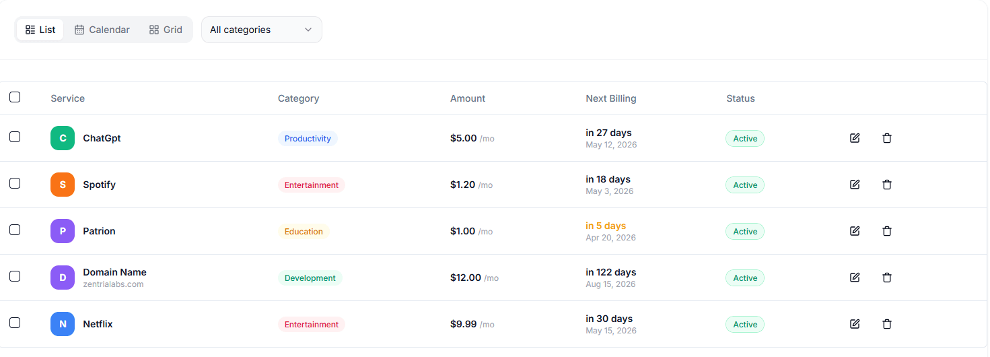
Task: Click the Spotify service name
Action: coord(99,185)
